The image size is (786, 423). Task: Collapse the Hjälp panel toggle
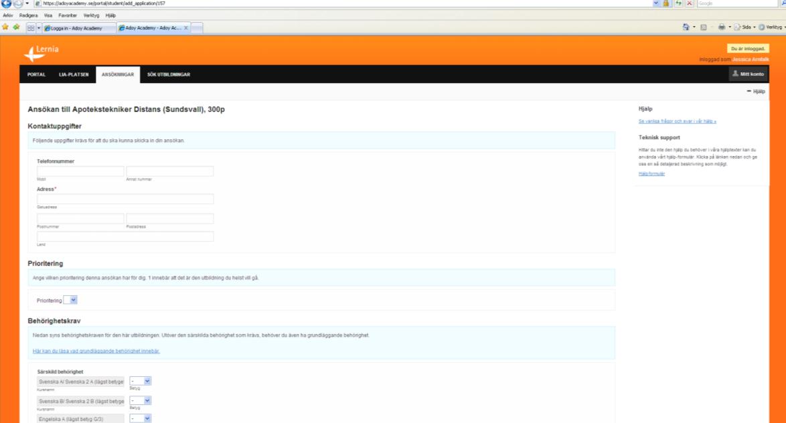pyautogui.click(x=756, y=91)
